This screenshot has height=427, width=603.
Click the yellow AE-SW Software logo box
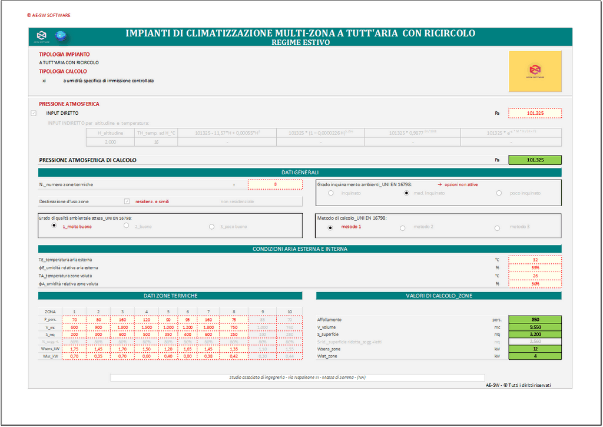click(535, 71)
